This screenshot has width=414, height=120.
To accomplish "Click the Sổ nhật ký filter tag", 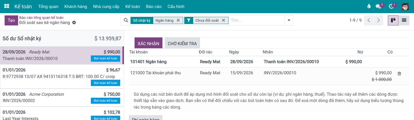I will click(141, 20).
